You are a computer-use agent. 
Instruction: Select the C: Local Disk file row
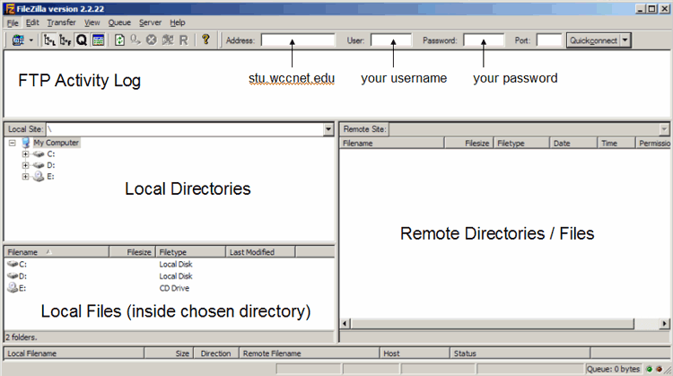click(x=169, y=264)
